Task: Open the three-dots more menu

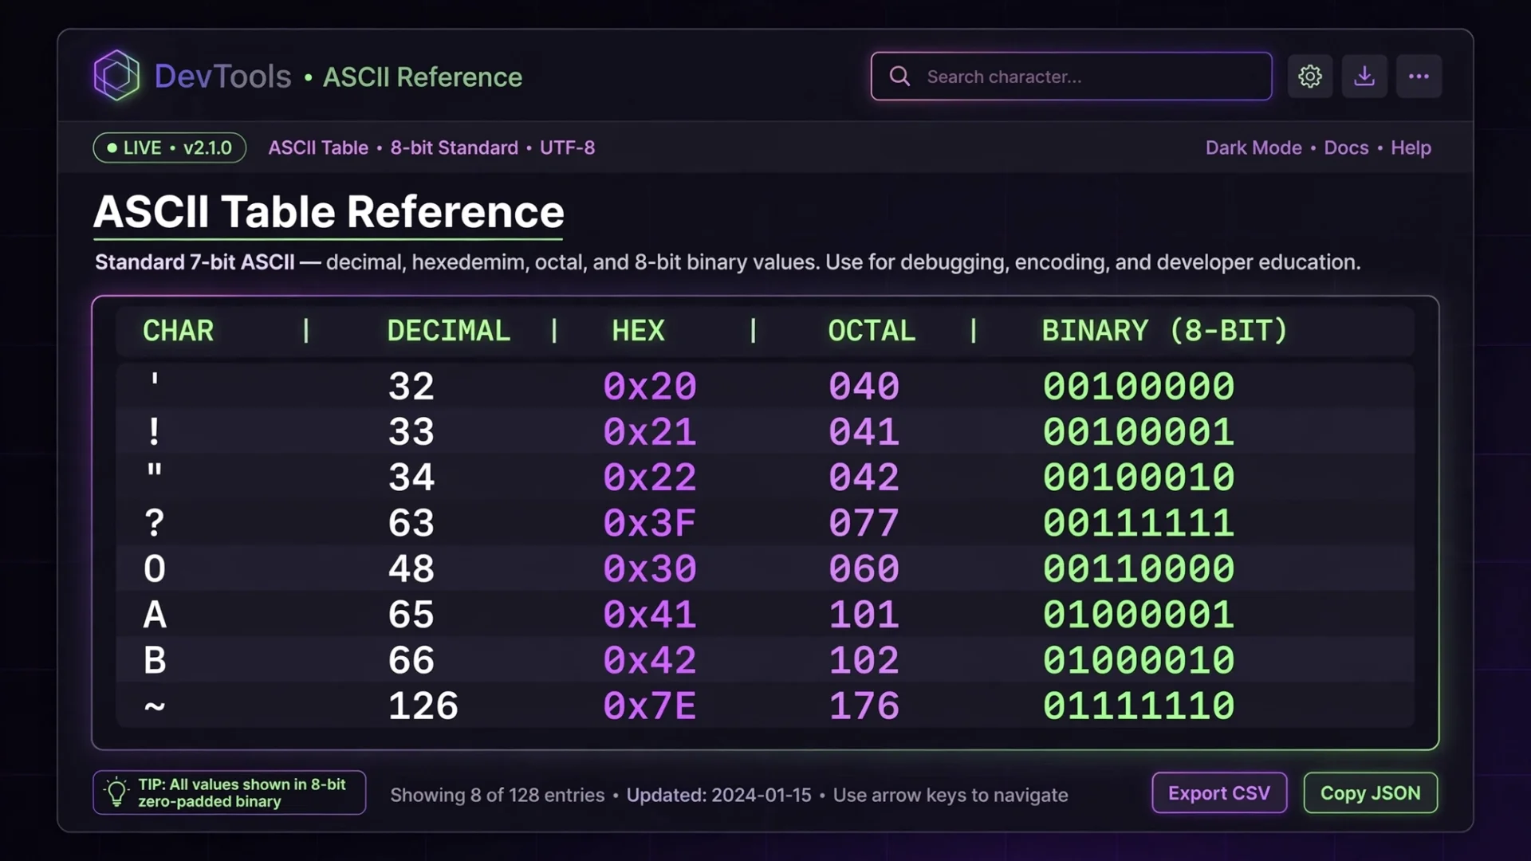Action: pyautogui.click(x=1419, y=77)
